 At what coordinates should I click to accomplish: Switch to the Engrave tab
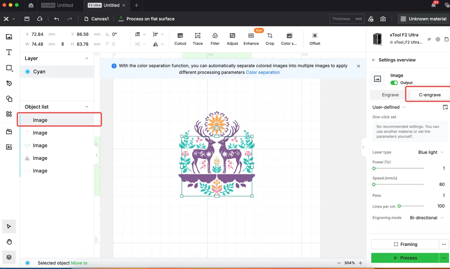click(x=390, y=95)
